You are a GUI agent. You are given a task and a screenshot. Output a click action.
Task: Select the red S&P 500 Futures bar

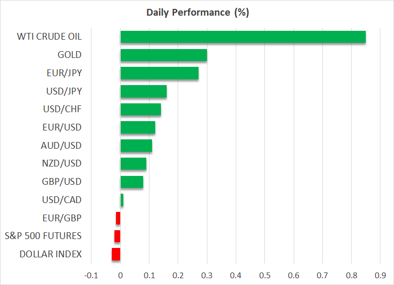(x=118, y=236)
